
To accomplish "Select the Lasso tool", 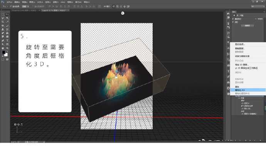I will (3, 18).
